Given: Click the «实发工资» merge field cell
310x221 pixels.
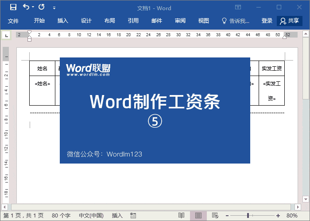Looking at the screenshot, I should tap(271, 90).
